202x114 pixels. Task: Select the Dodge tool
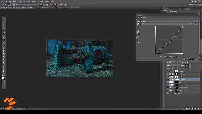3,57
